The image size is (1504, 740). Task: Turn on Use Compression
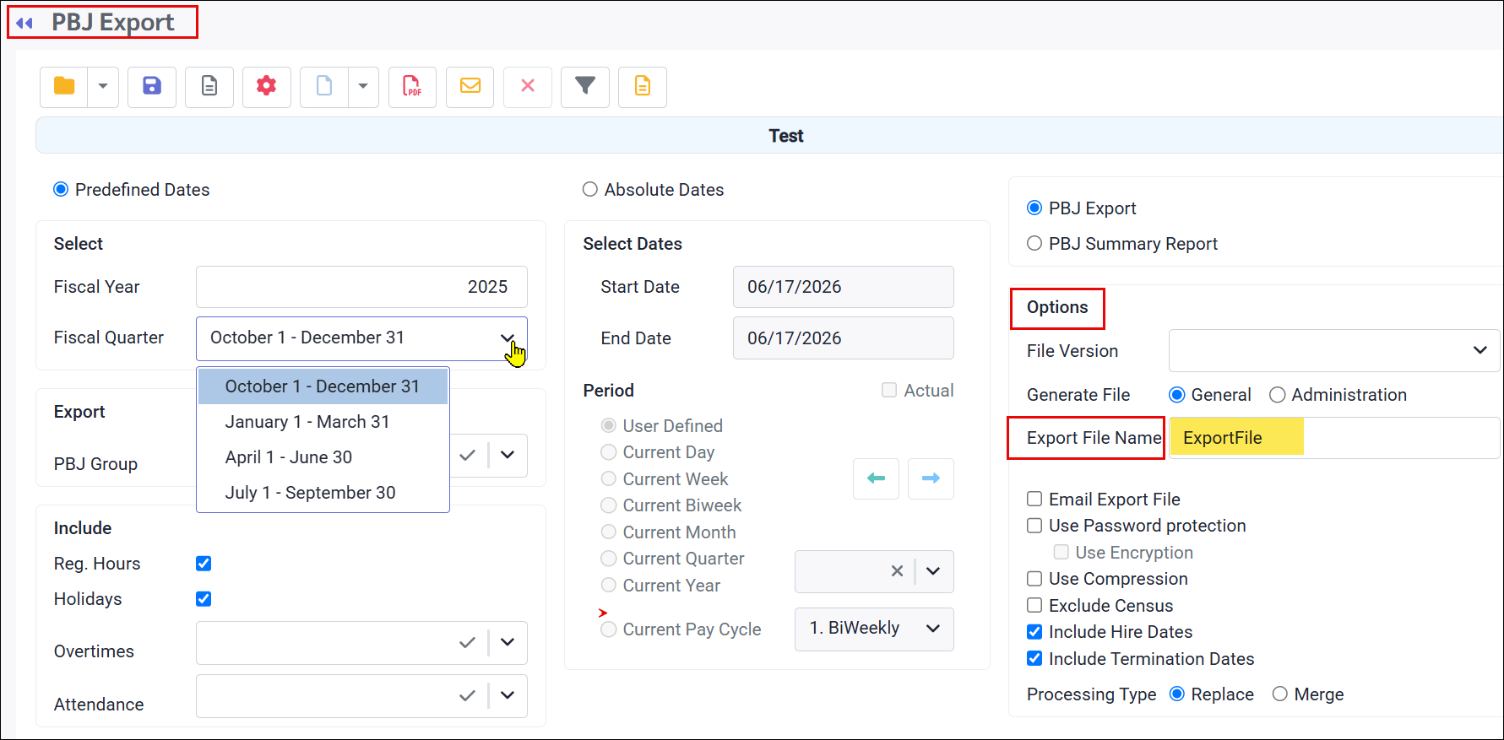[1034, 579]
